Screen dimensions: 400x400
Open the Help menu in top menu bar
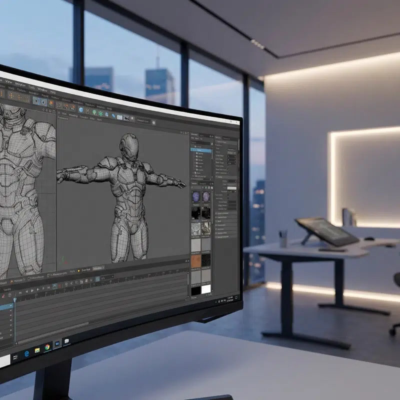click(x=53, y=92)
